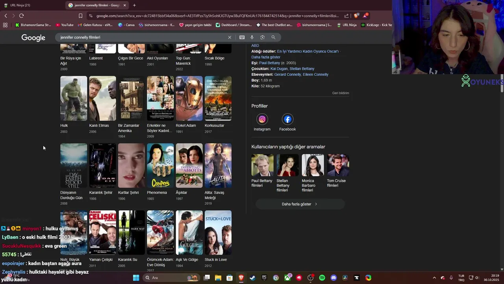Image resolution: width=504 pixels, height=284 pixels.
Task: Open the yayın gelişim takibi bookmark
Action: pos(195,25)
